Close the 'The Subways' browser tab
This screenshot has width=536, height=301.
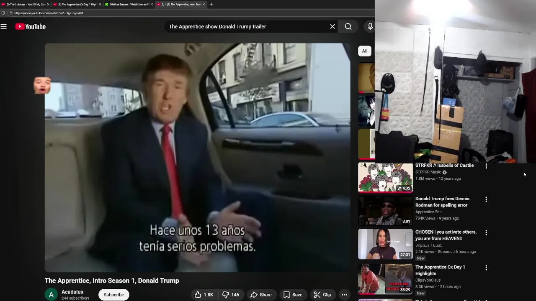tap(48, 4)
